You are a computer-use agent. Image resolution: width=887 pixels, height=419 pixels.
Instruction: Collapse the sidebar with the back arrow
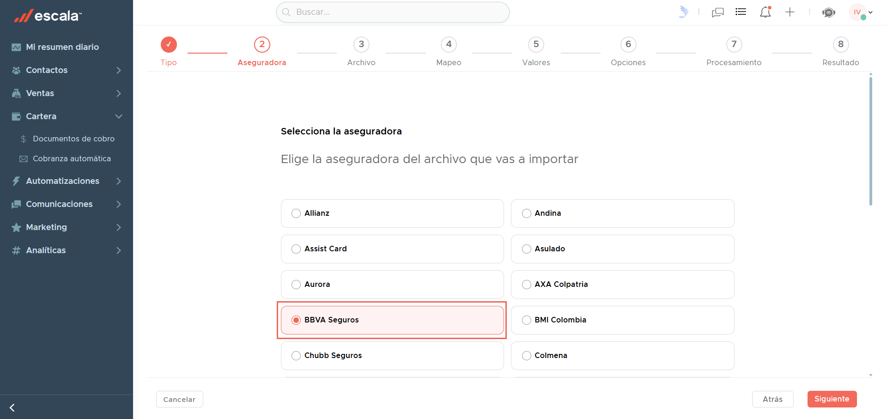[x=12, y=407]
